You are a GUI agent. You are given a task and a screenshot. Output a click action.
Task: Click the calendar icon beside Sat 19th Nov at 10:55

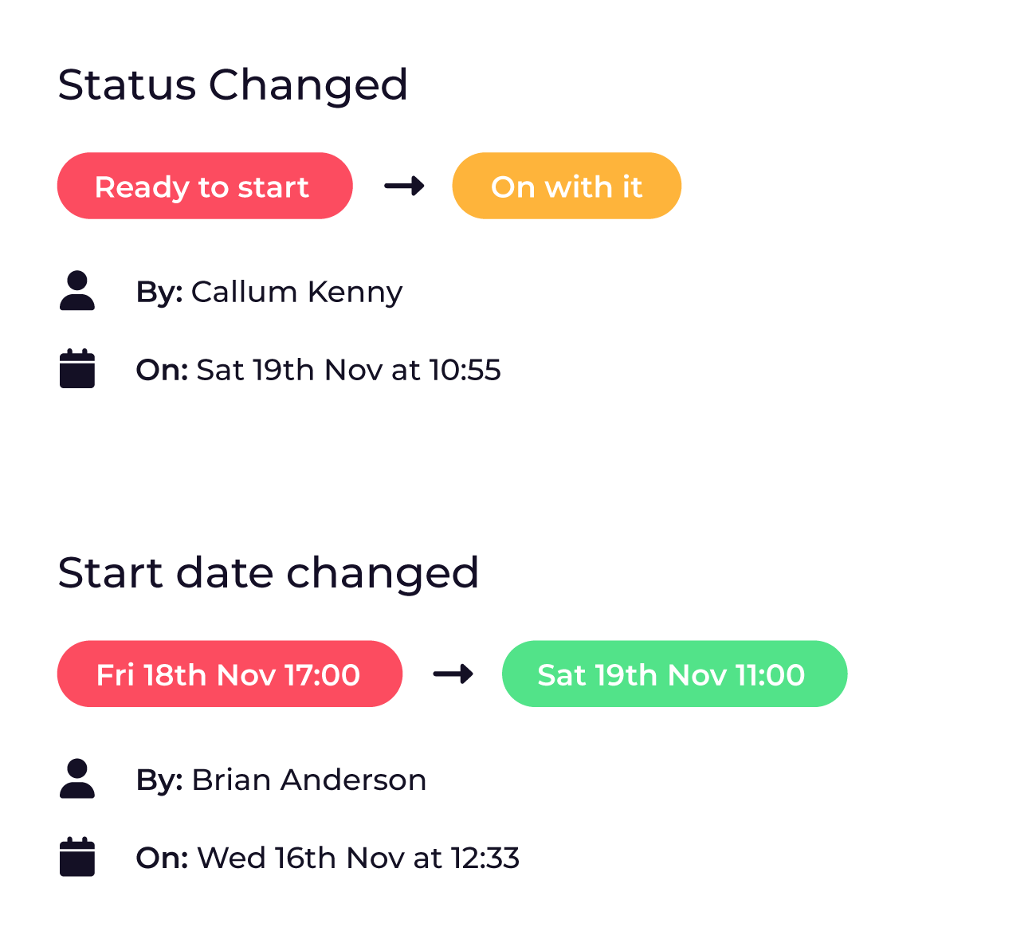[77, 369]
